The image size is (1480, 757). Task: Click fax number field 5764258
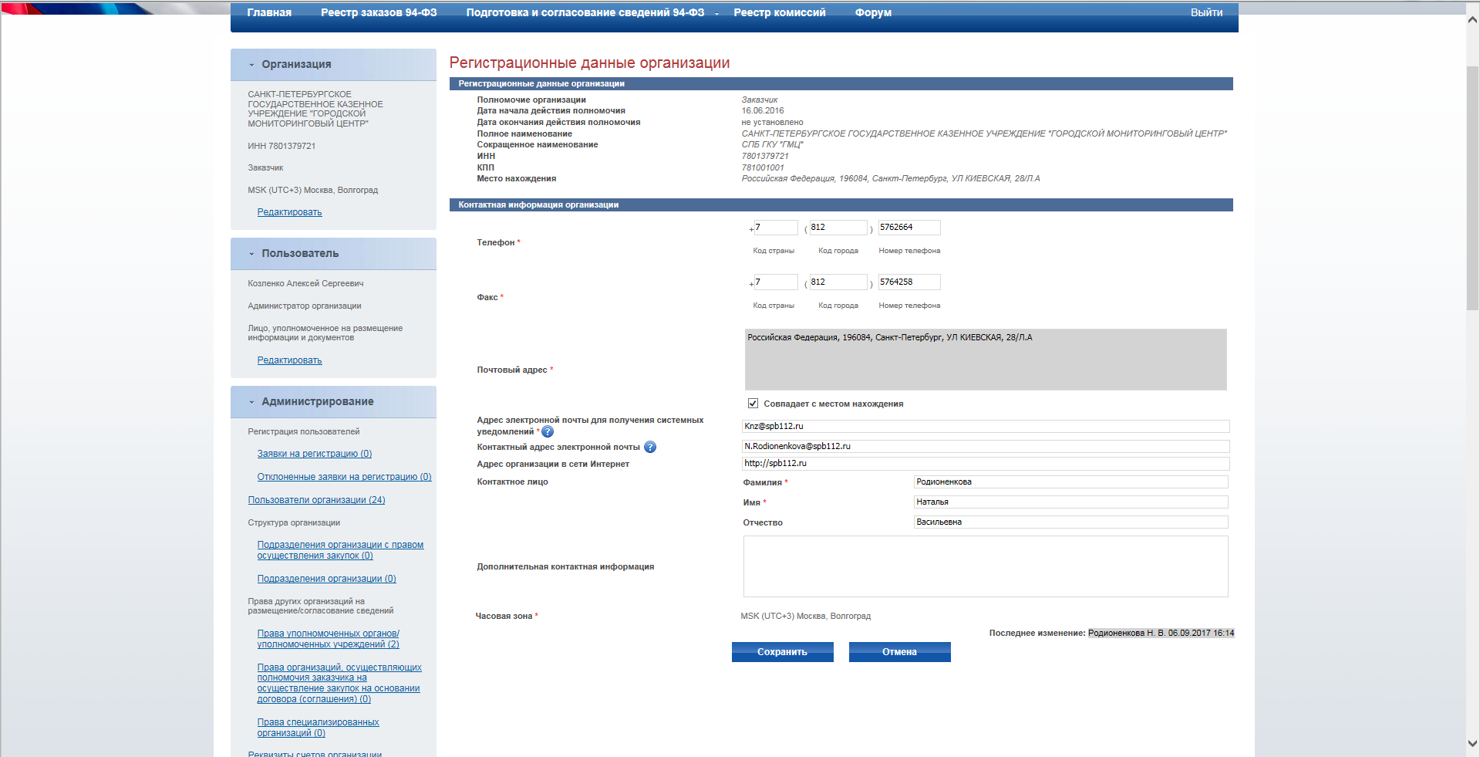[x=909, y=282]
